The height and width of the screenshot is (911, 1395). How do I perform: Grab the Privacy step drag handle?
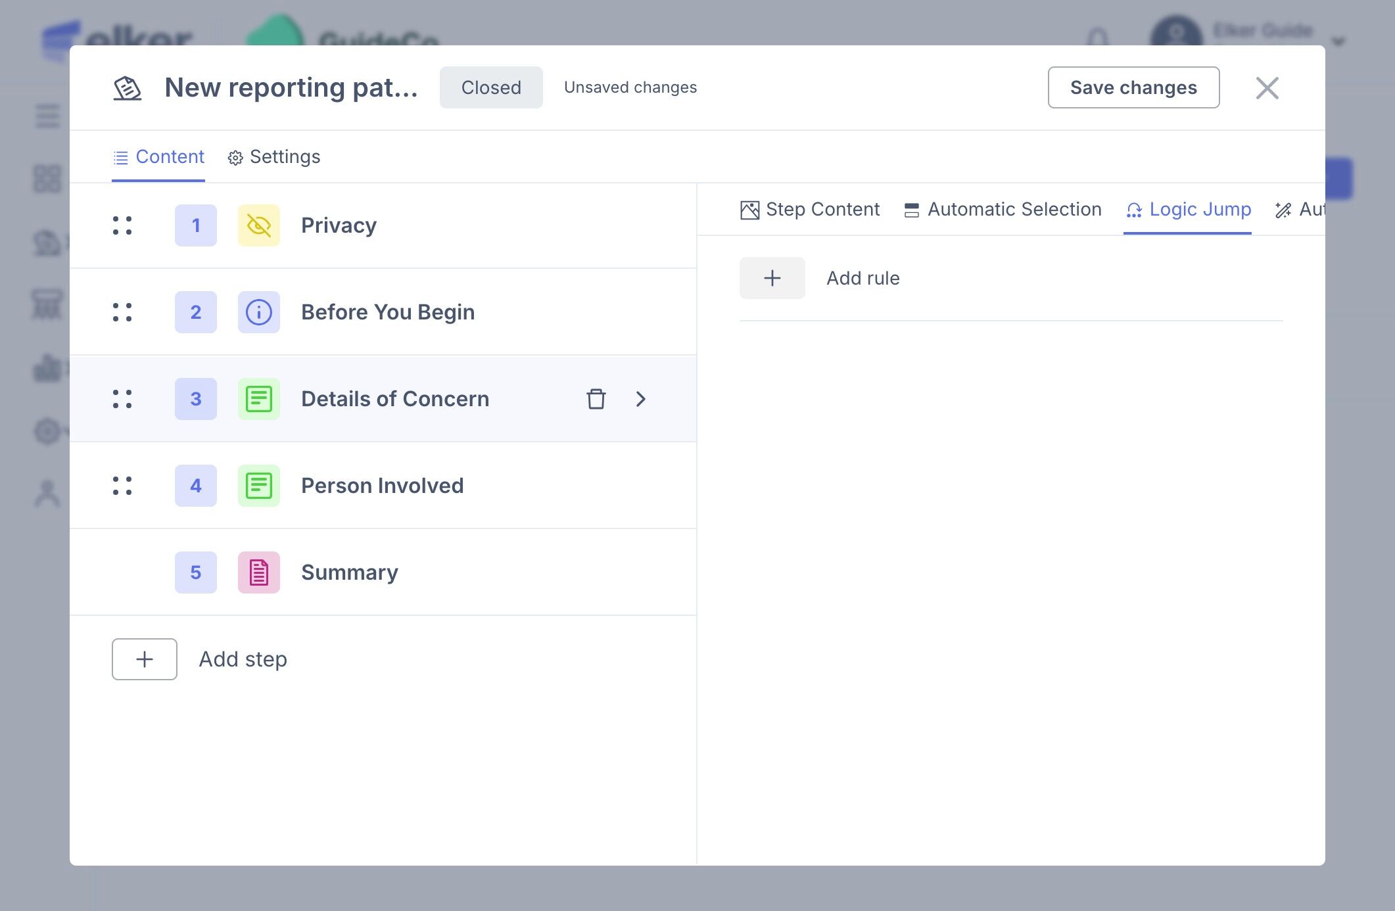point(122,225)
